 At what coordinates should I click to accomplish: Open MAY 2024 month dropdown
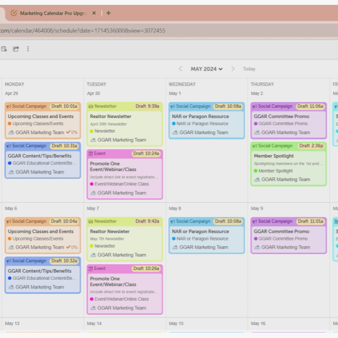(206, 69)
